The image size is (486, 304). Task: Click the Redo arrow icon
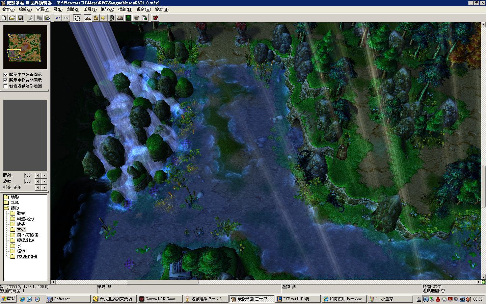click(x=66, y=18)
